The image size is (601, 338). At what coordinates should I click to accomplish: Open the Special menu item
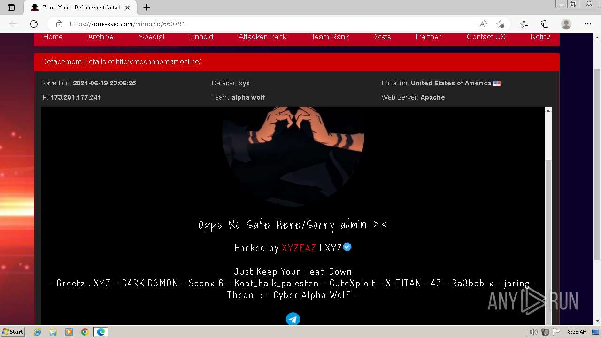coord(152,37)
